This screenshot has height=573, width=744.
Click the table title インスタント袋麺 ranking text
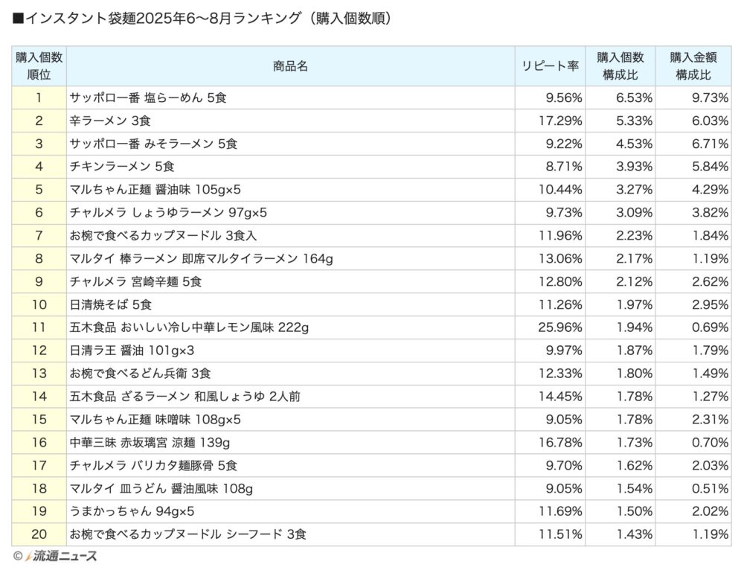click(x=203, y=18)
